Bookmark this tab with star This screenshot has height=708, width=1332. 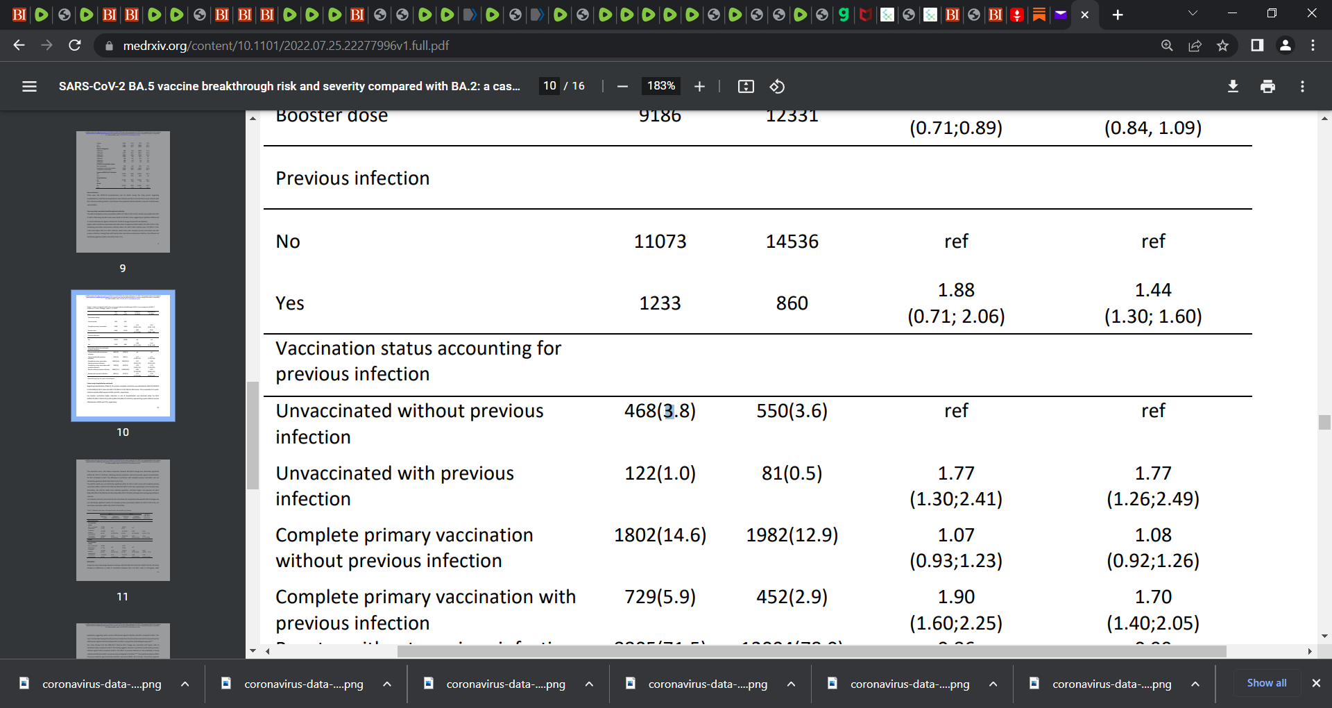pos(1222,45)
